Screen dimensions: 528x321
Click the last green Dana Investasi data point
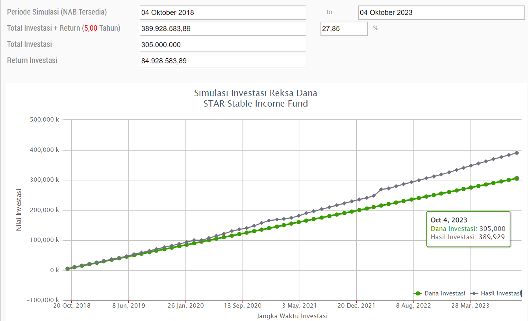(x=517, y=179)
